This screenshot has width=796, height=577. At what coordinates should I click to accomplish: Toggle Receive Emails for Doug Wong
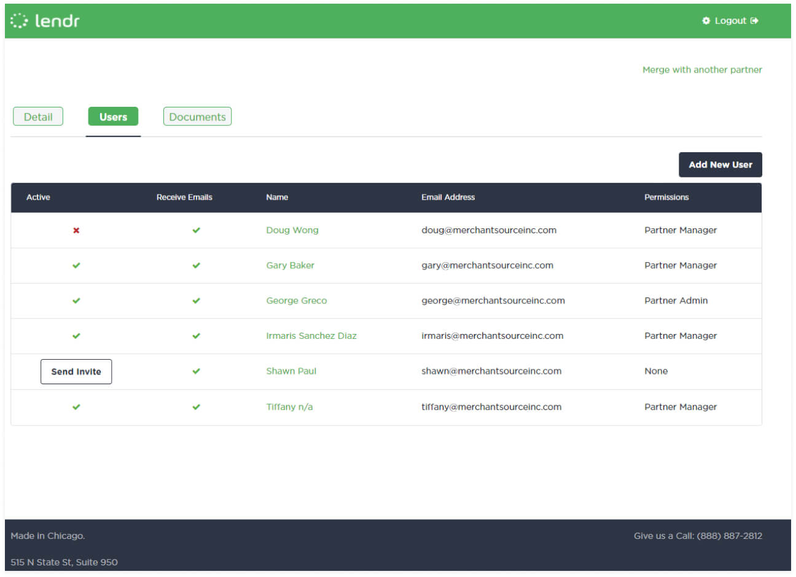pyautogui.click(x=196, y=230)
